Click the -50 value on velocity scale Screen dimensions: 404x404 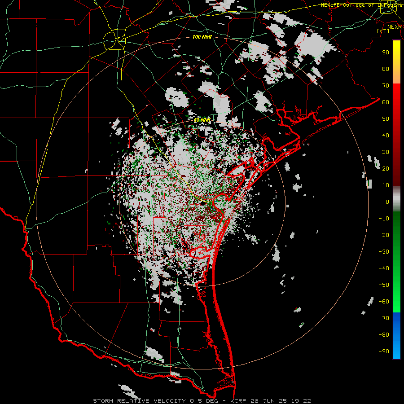[384, 285]
